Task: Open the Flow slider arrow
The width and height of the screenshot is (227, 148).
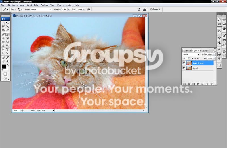Action: [84, 10]
